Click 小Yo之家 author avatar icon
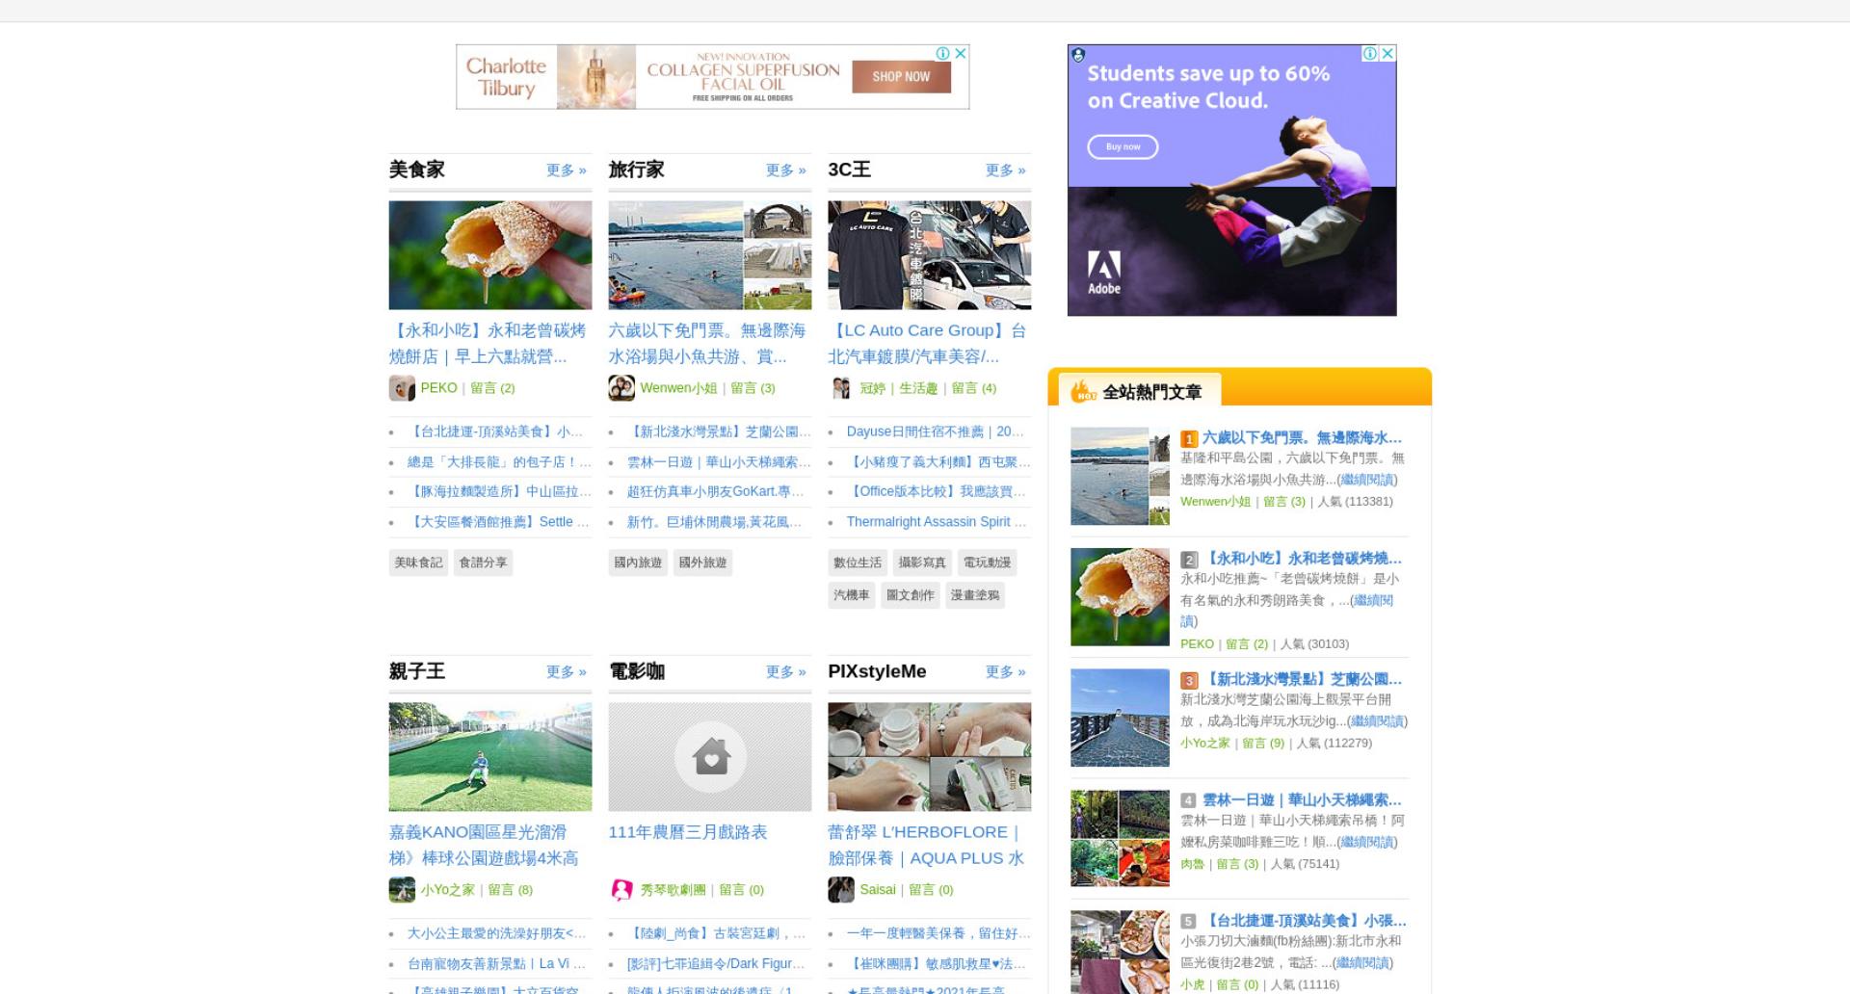Screen dimensions: 1850x994 click(402, 890)
